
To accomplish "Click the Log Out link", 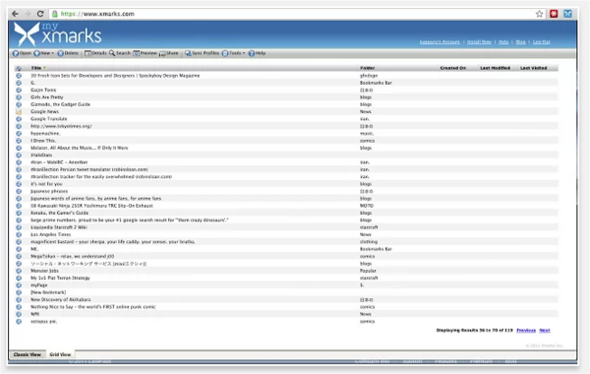I will 542,42.
